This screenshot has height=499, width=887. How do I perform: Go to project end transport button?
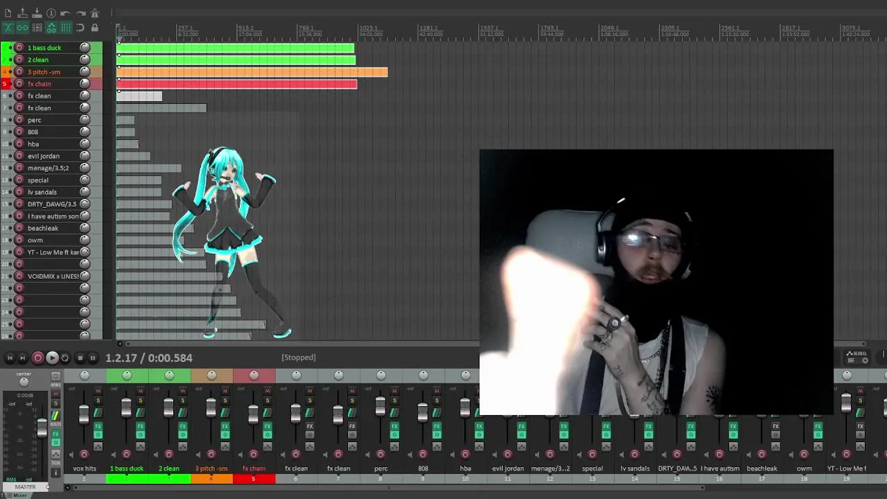[22, 358]
